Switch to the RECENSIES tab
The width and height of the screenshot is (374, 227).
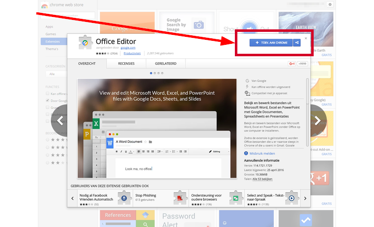click(126, 64)
